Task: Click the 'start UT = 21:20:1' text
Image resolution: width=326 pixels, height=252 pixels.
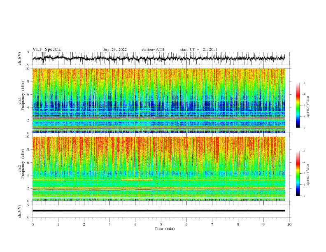Action: coord(199,49)
